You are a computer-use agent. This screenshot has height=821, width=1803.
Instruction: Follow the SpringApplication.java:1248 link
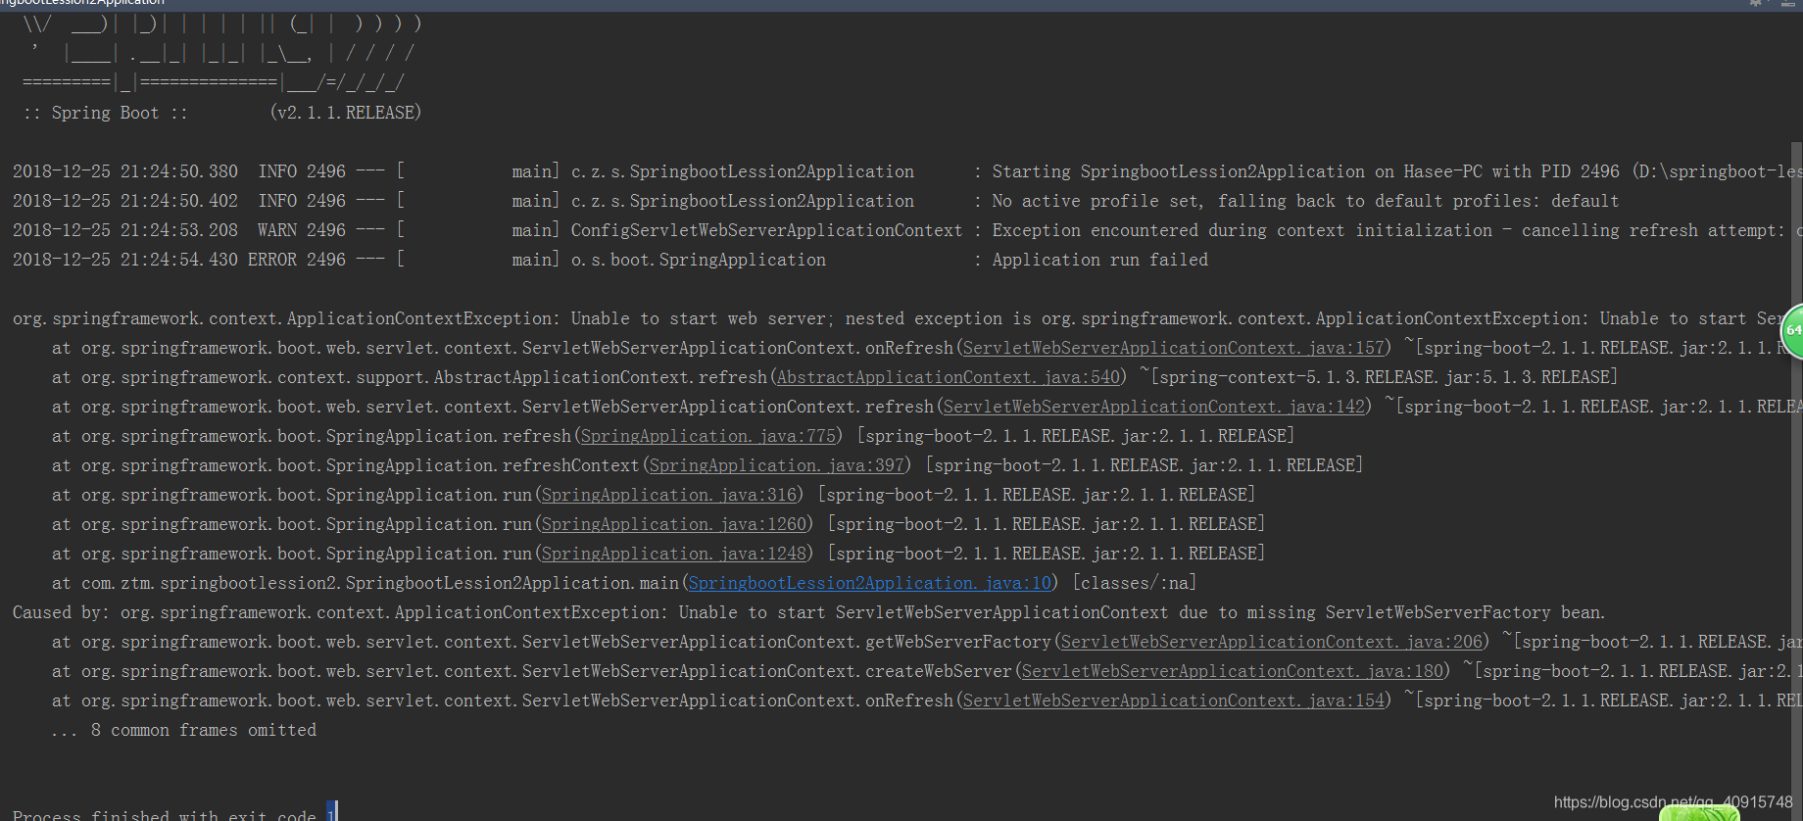pos(673,554)
